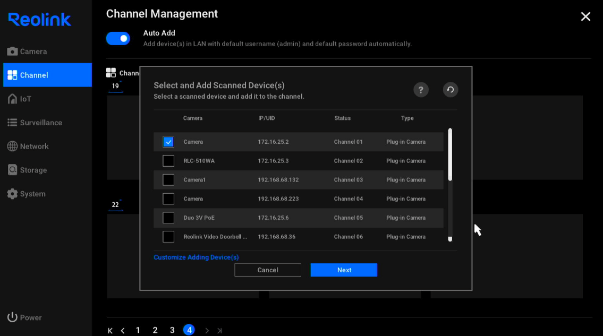Open Network settings in sidebar
This screenshot has height=336, width=603.
coord(28,147)
